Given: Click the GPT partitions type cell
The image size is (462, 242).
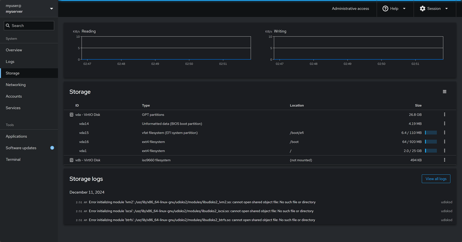Looking at the screenshot, I should 153,115.
